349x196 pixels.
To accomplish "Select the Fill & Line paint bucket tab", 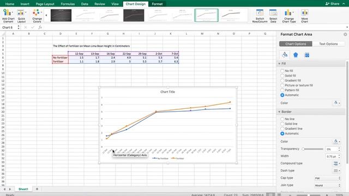I will click(285, 54).
